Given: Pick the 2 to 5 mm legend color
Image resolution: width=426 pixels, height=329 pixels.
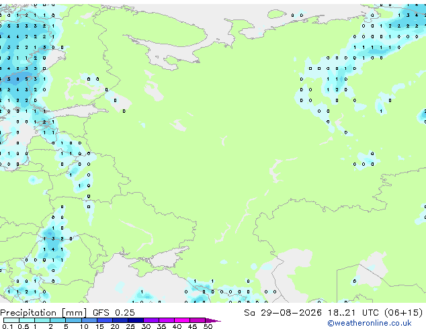Looking at the screenshot, I should coord(58,320).
